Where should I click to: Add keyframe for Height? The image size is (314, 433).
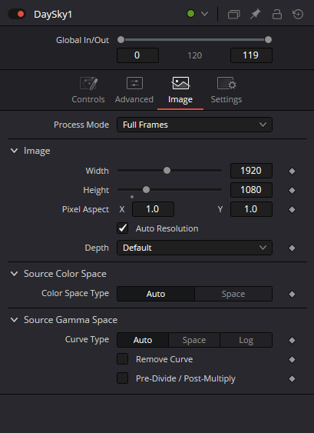[292, 190]
